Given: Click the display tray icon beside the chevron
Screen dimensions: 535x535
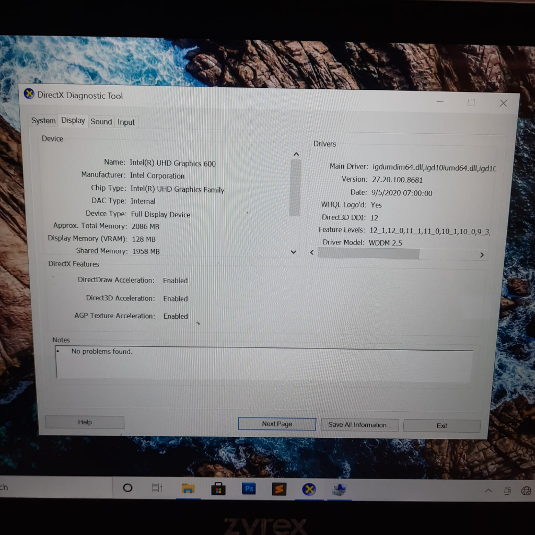Looking at the screenshot, I should pyautogui.click(x=507, y=491).
